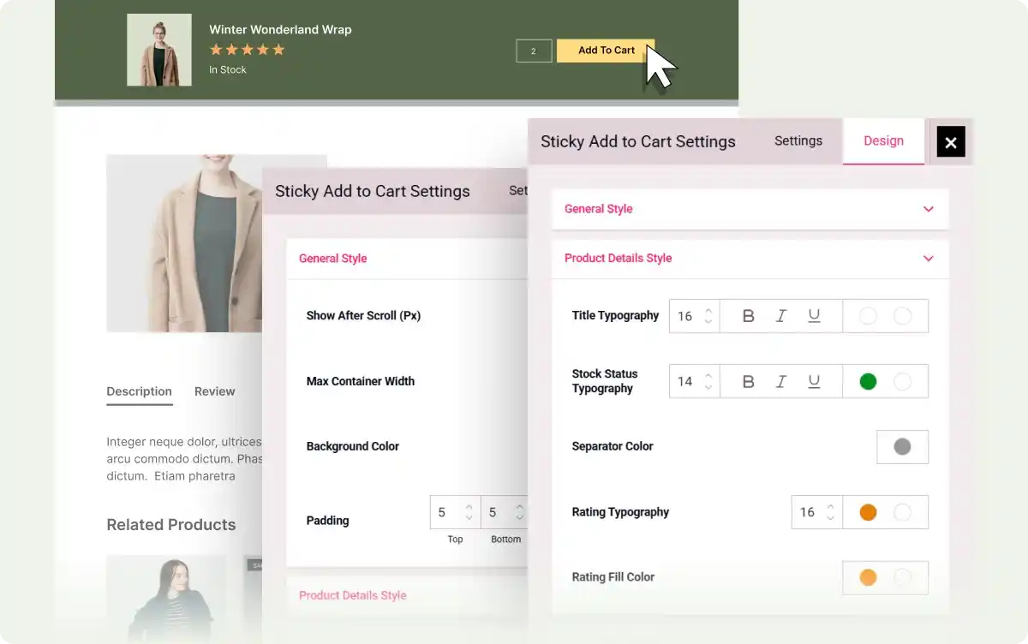Click the five-star rating of the product
This screenshot has width=1028, height=644.
pyautogui.click(x=247, y=50)
